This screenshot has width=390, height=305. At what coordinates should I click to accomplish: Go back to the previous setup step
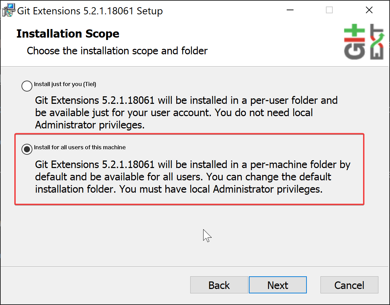pyautogui.click(x=219, y=285)
